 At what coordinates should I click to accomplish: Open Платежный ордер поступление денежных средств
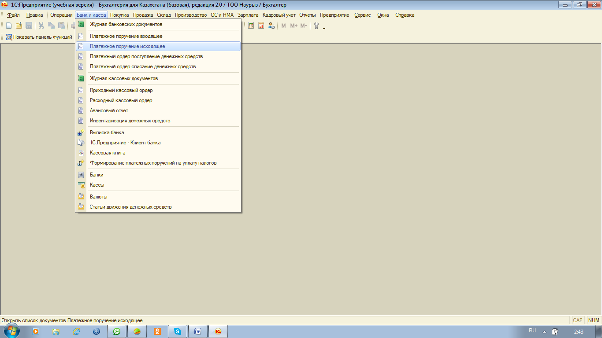click(158, 56)
